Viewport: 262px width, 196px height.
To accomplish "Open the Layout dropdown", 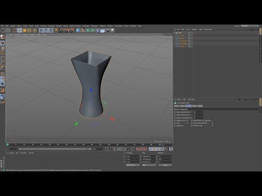I will point(249,26).
